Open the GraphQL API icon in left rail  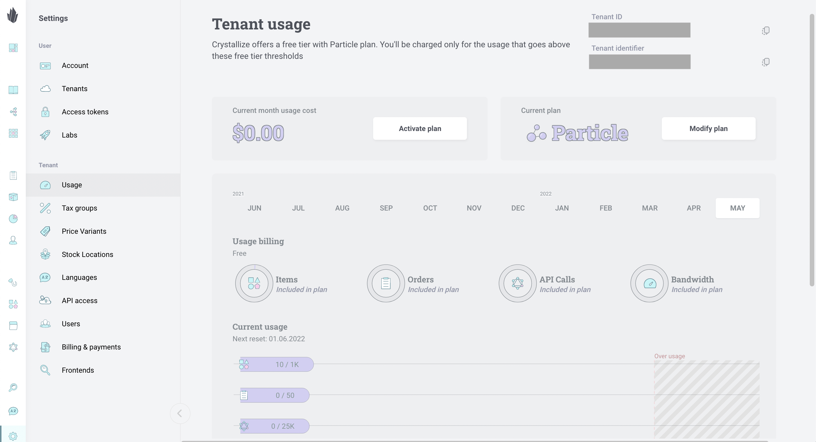tap(13, 347)
